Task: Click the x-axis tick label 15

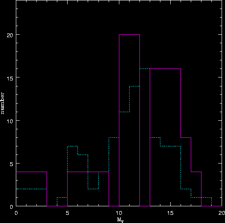Action: [x=170, y=213]
